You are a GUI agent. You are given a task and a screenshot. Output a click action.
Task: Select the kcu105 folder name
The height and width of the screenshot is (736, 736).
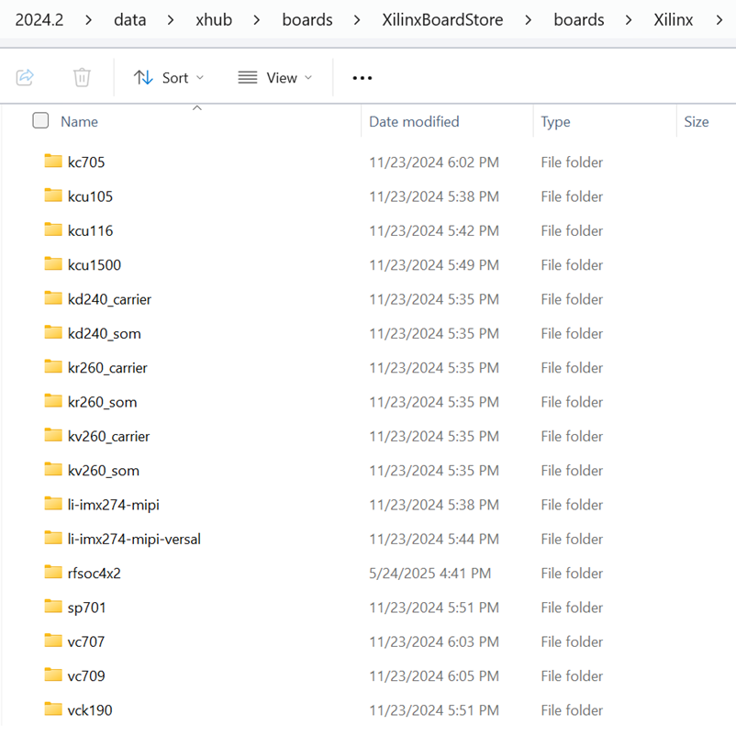tap(90, 196)
